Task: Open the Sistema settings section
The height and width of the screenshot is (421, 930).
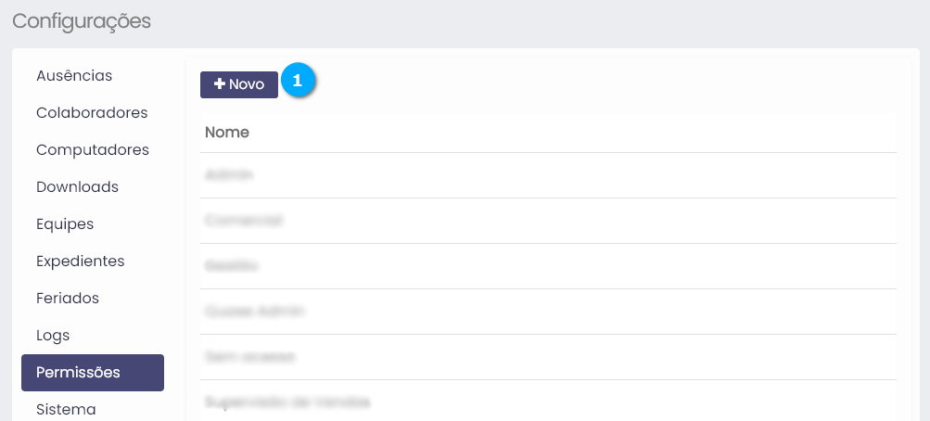Action: tap(66, 409)
